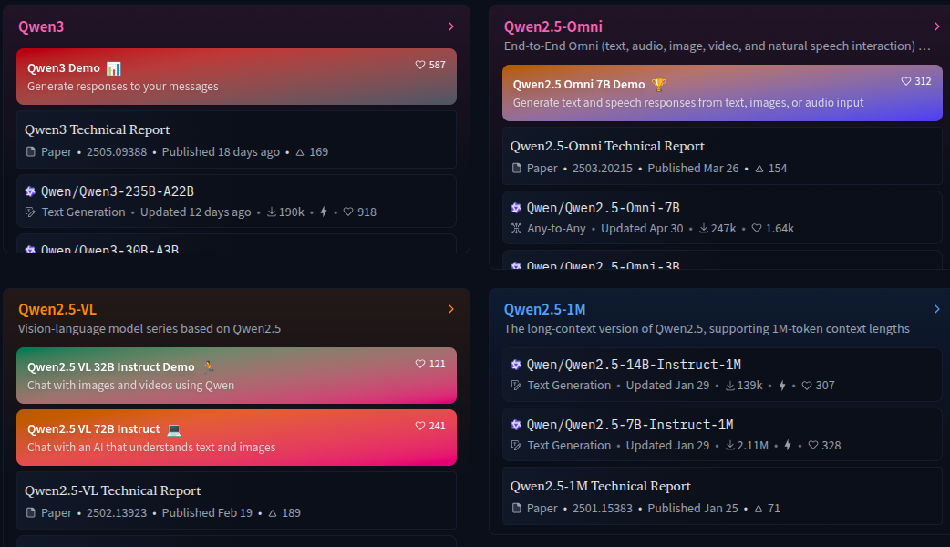The height and width of the screenshot is (547, 950).
Task: Expand the Qwen2.5-Omni collection chevron arrow
Action: point(936,26)
